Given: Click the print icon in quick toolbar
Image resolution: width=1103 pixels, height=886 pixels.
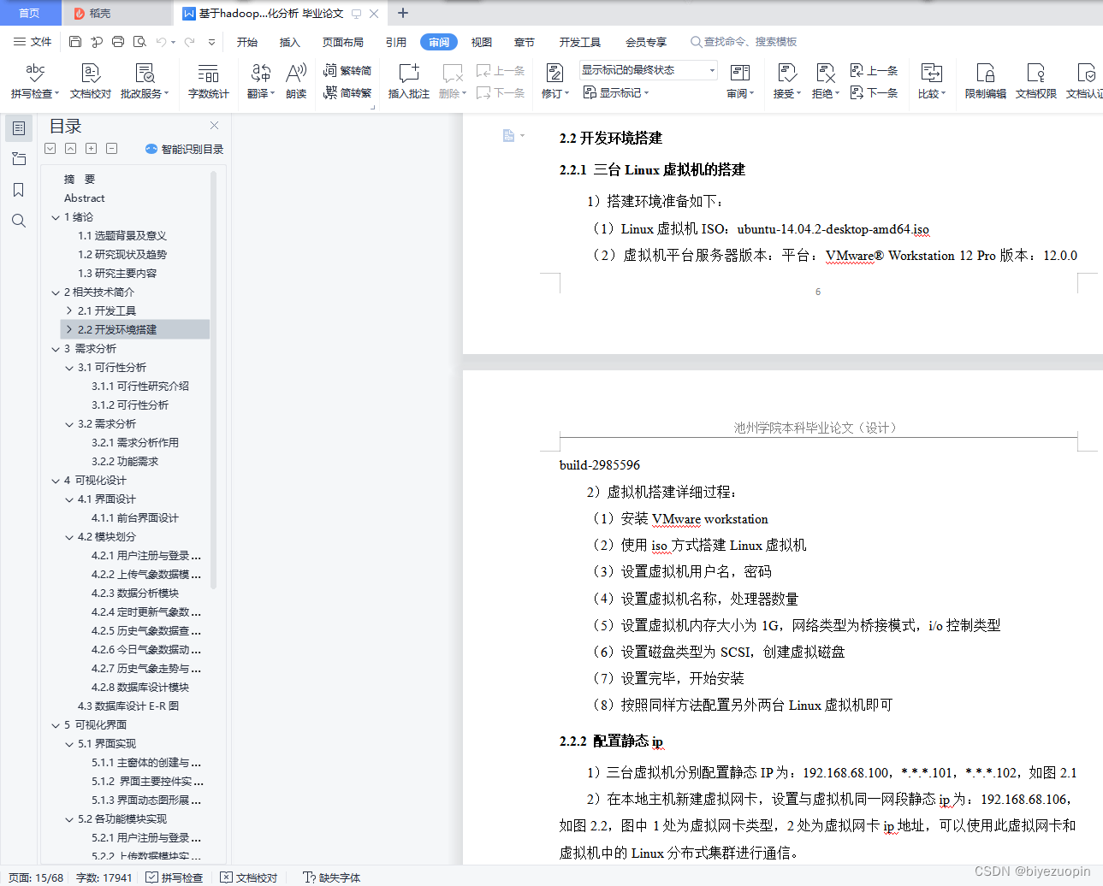Looking at the screenshot, I should (118, 41).
